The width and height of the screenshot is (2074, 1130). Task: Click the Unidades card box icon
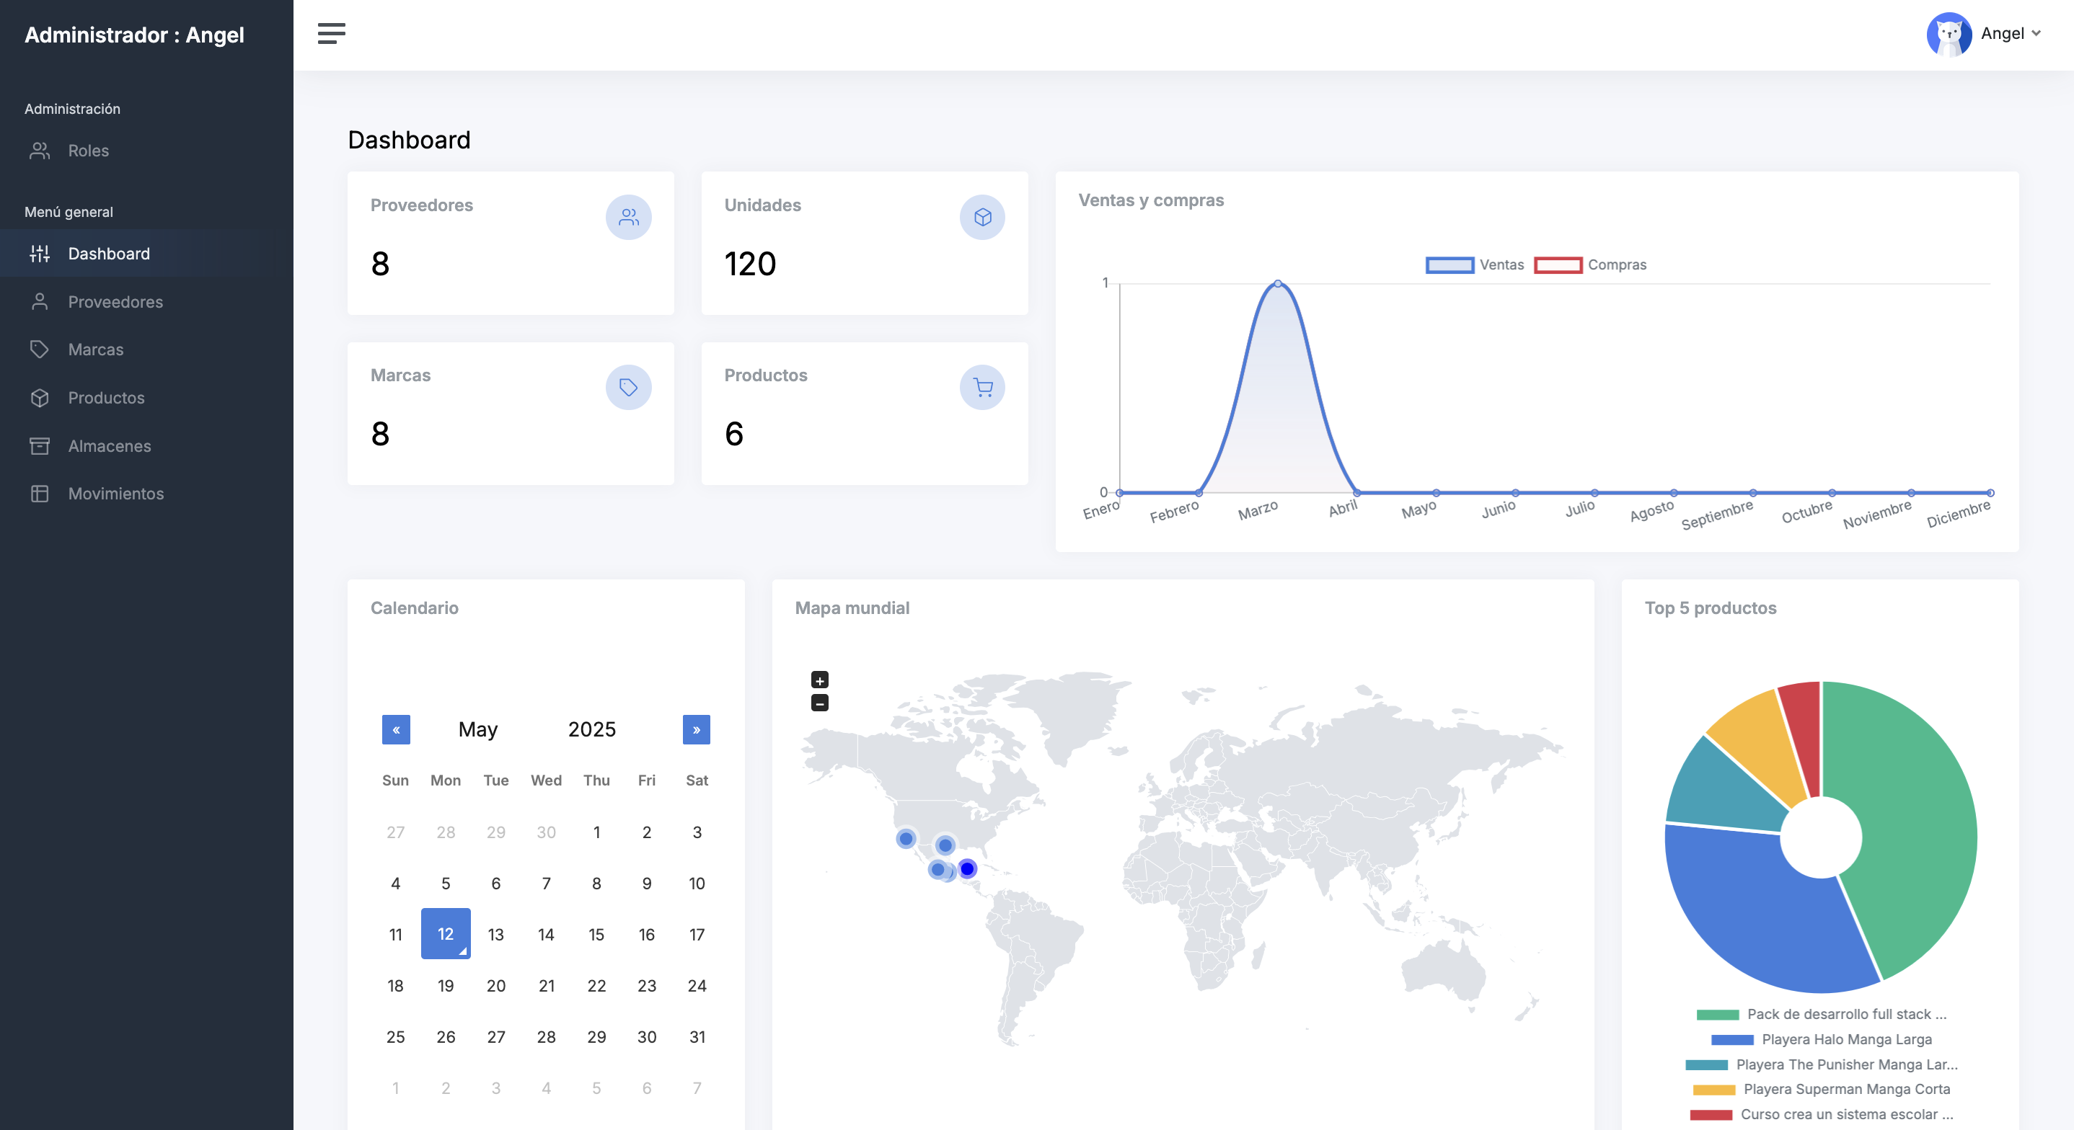coord(981,218)
